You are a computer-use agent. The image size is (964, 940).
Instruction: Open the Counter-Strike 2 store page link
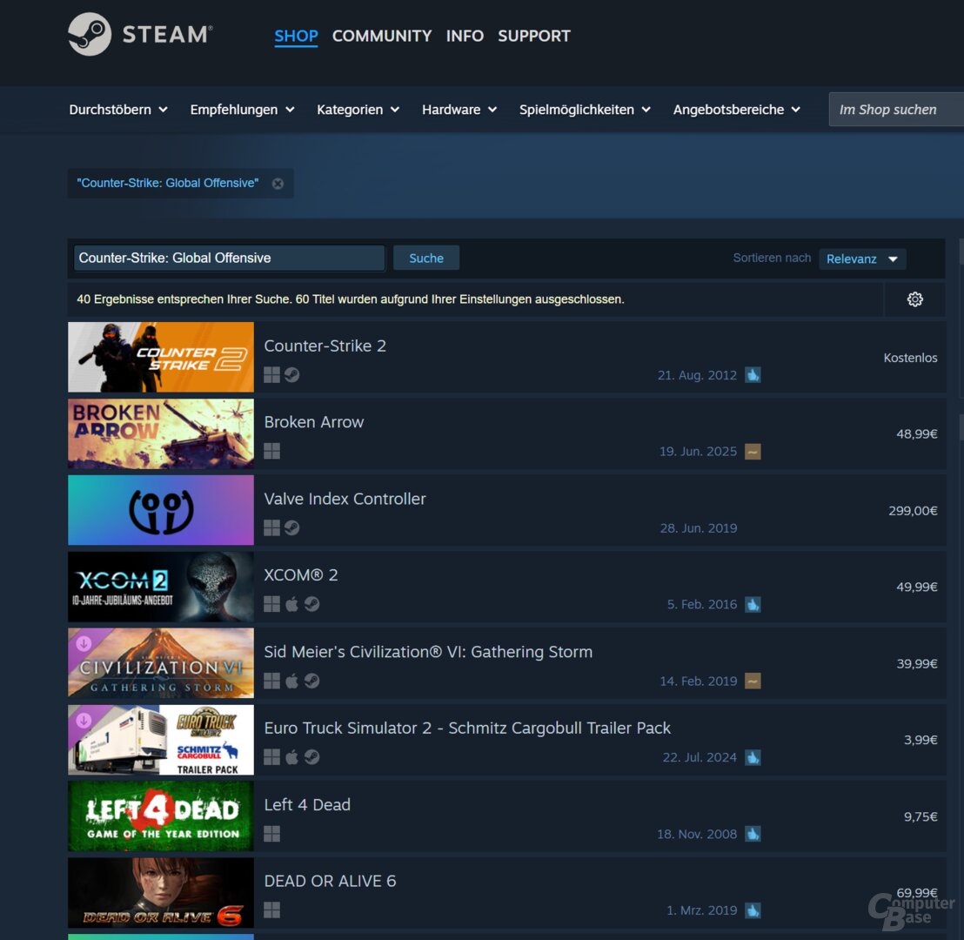pyautogui.click(x=325, y=346)
